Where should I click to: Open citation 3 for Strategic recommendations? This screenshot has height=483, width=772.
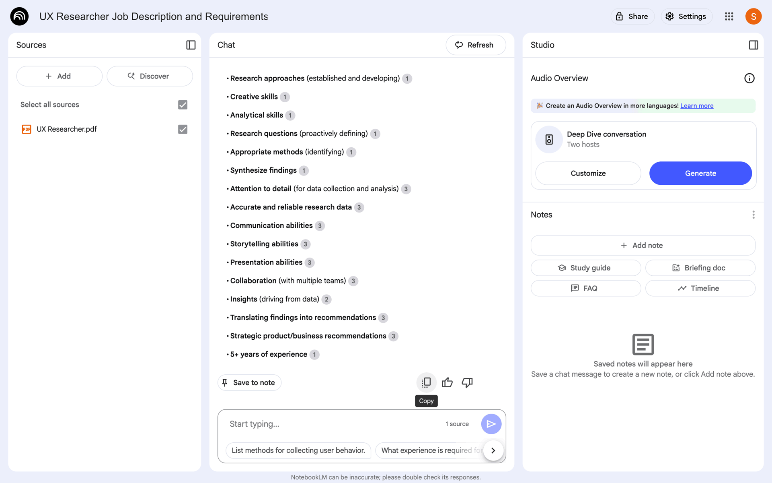click(394, 336)
